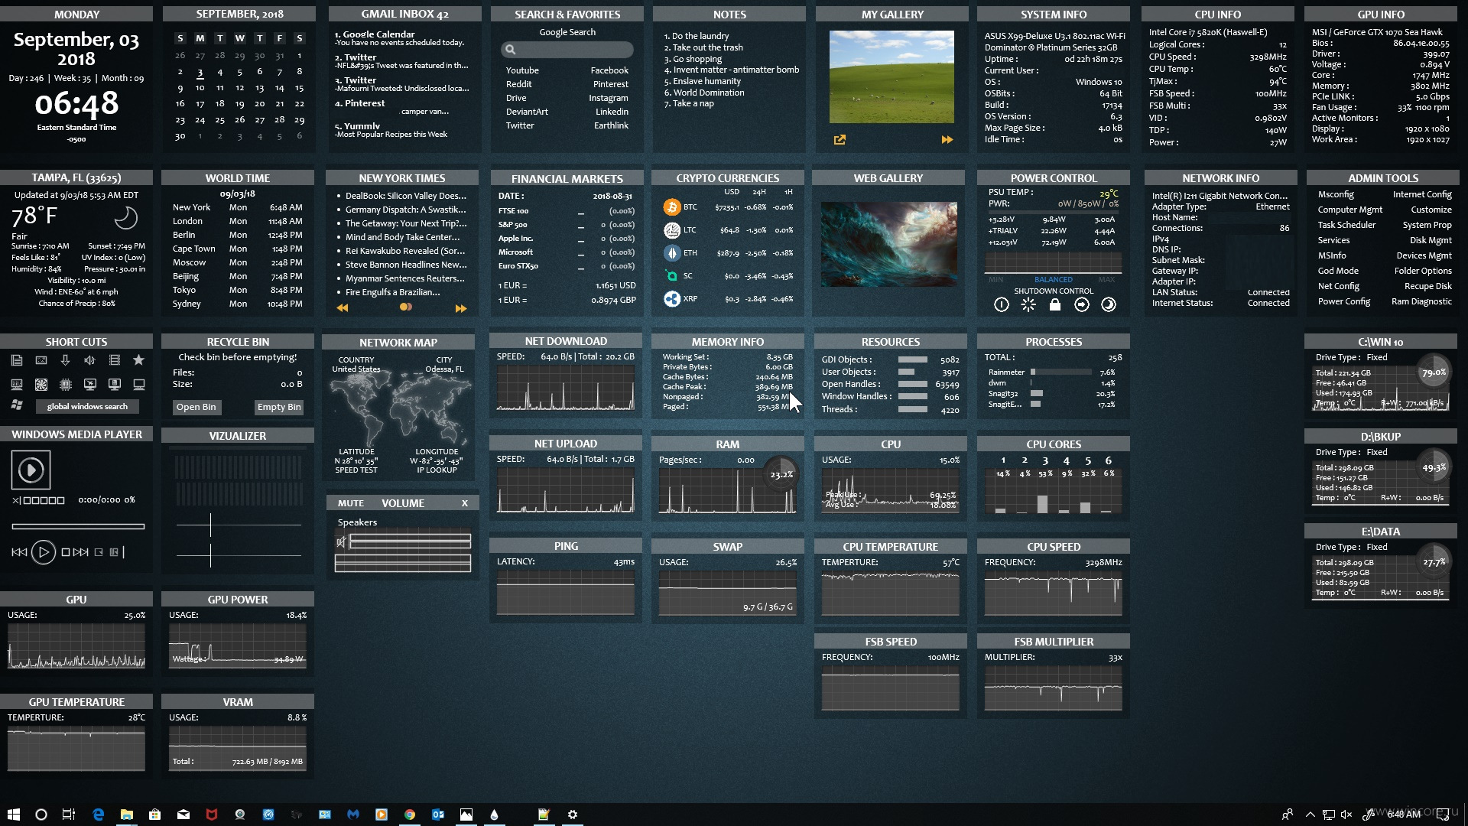
Task: Click the global windows search button
Action: 87,406
